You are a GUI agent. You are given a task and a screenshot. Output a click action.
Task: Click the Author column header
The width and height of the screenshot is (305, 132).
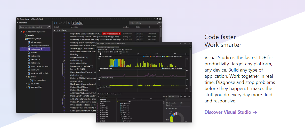coord(126,27)
